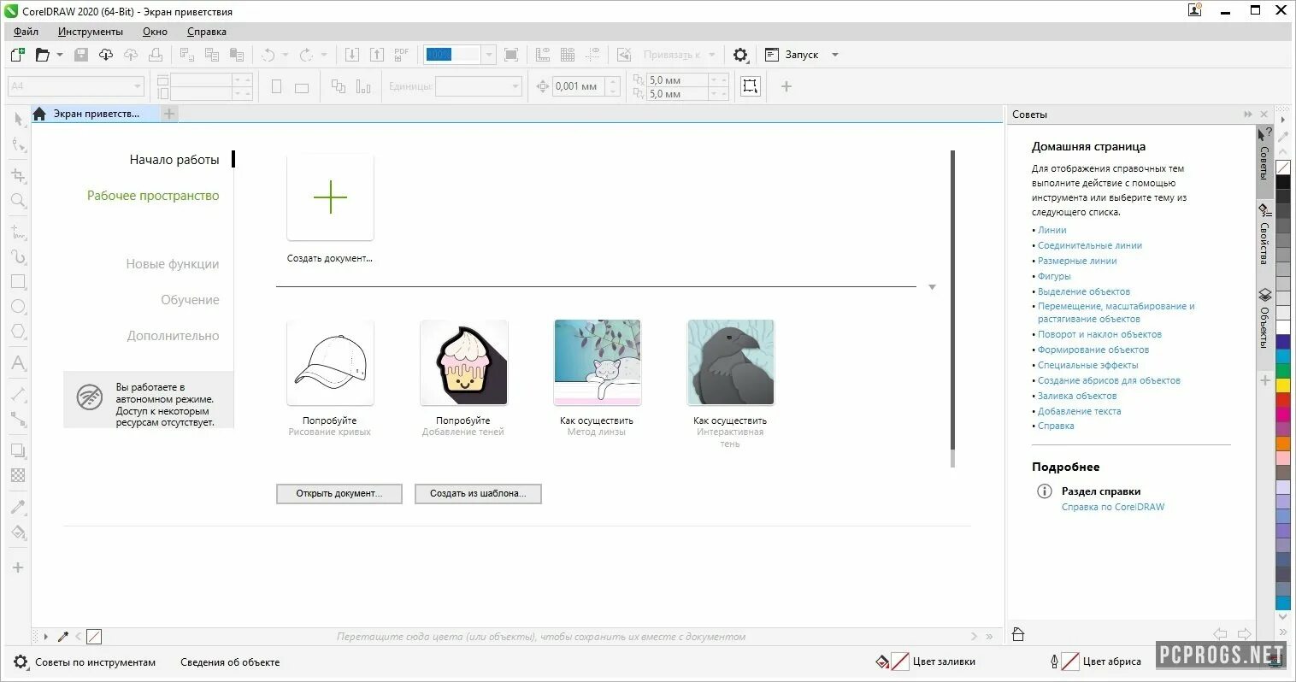The height and width of the screenshot is (682, 1296).
Task: Switch to Рабочее пространство section
Action: (153, 196)
